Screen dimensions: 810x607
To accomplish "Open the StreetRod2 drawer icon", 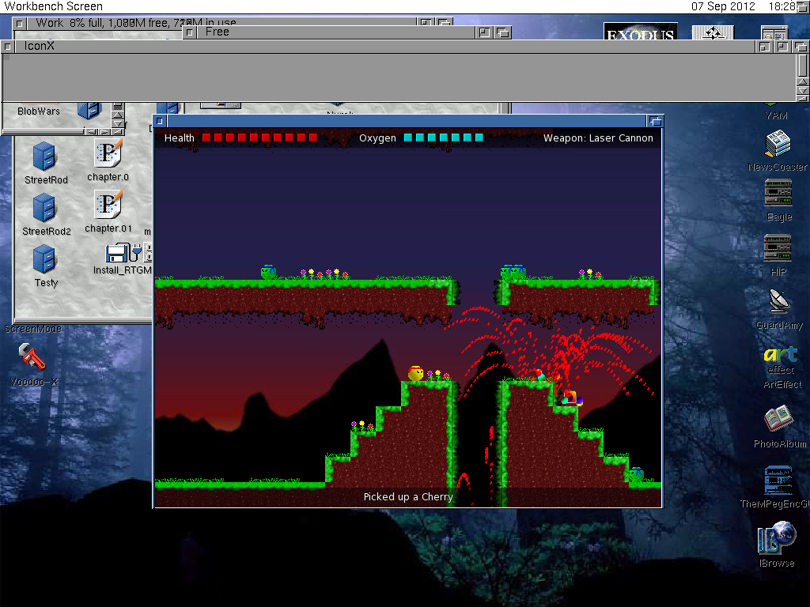I will coord(44,208).
